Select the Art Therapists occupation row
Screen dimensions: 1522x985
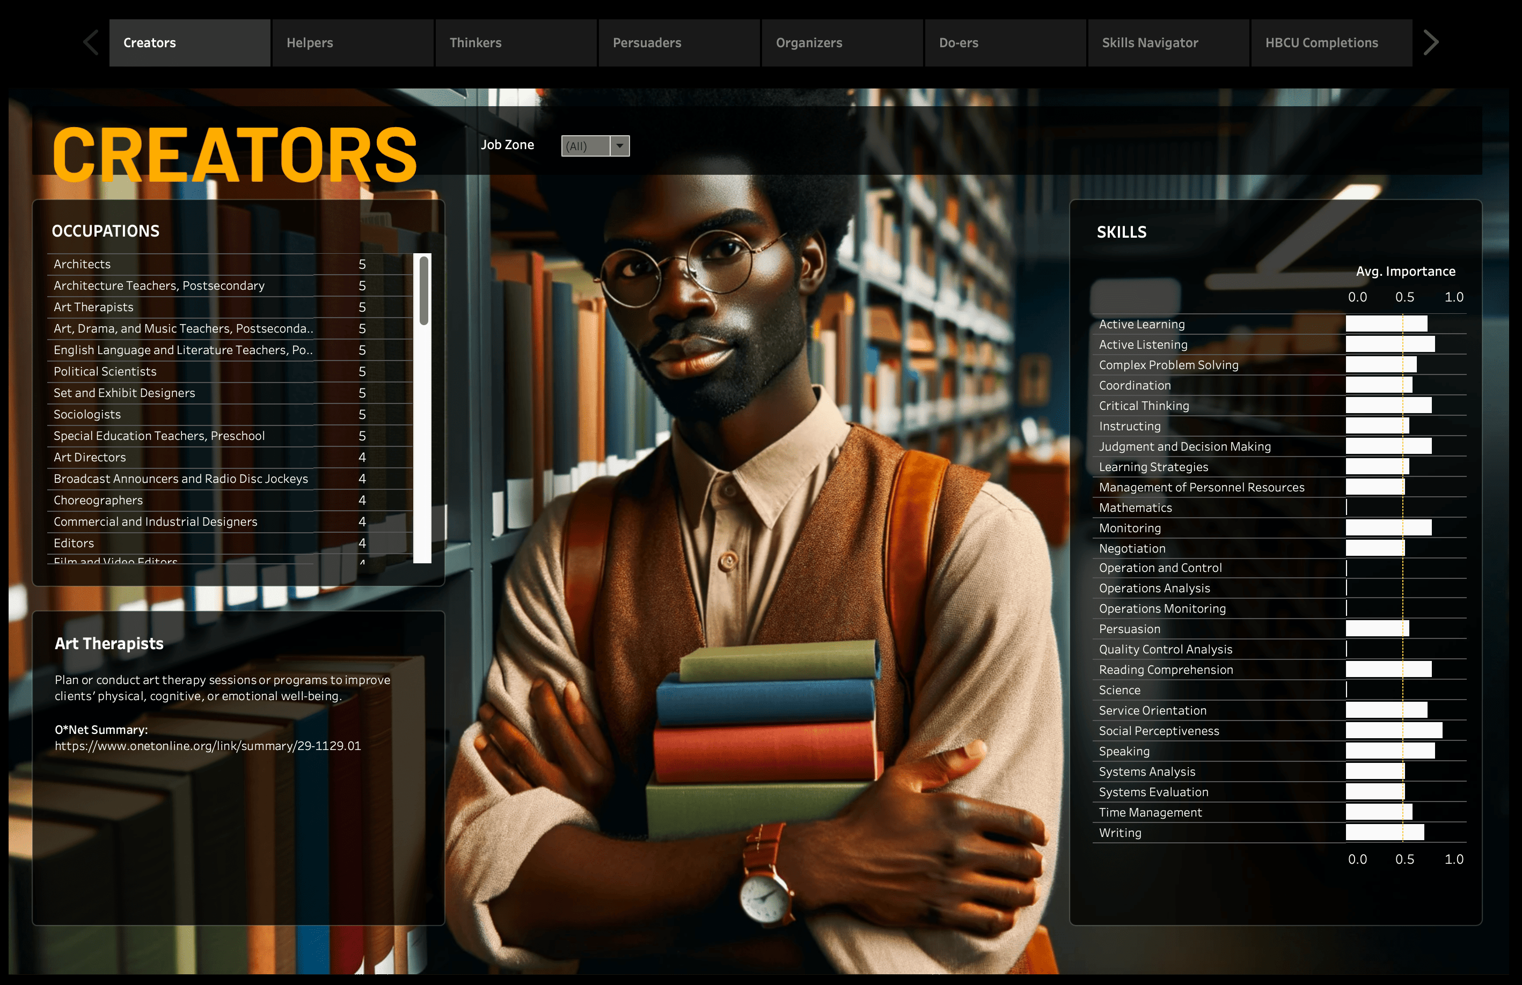94,307
